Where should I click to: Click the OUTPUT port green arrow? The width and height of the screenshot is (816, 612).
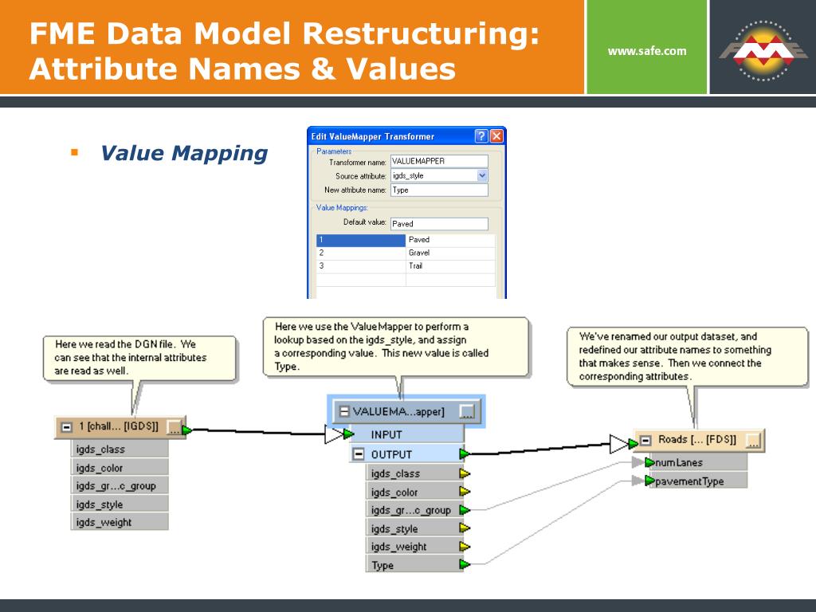(x=465, y=453)
